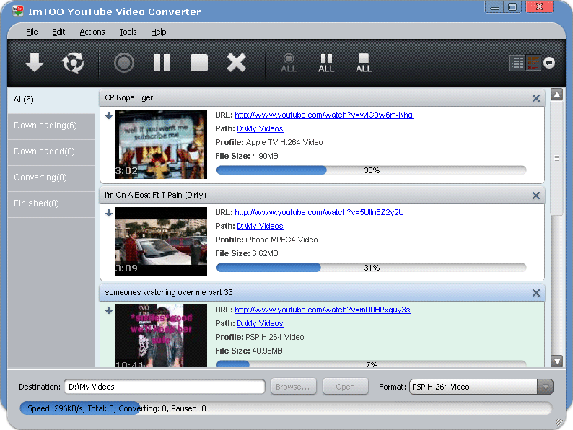The width and height of the screenshot is (573, 430).
Task: Click the scrollbar up arrow
Action: coord(556,95)
